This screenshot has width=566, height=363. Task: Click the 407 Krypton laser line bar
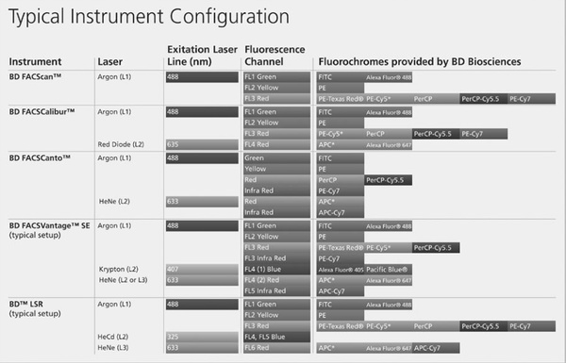pyautogui.click(x=202, y=269)
